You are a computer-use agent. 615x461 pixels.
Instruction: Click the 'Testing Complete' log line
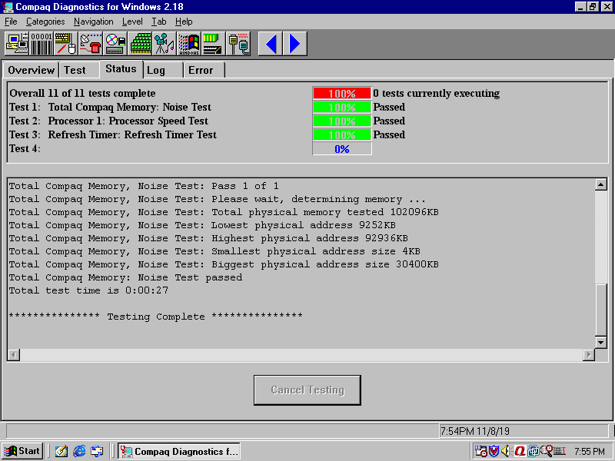click(156, 317)
